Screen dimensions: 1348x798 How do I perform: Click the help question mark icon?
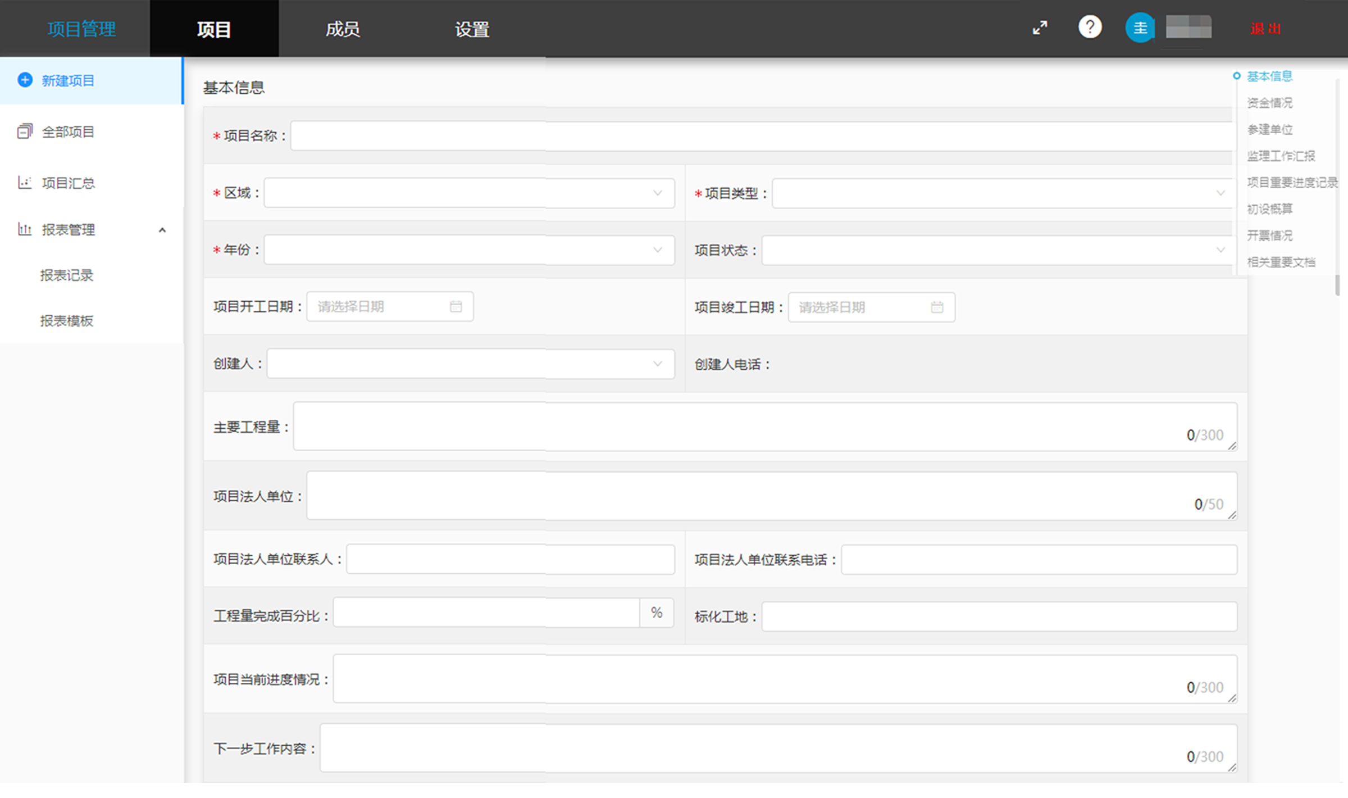pyautogui.click(x=1091, y=28)
